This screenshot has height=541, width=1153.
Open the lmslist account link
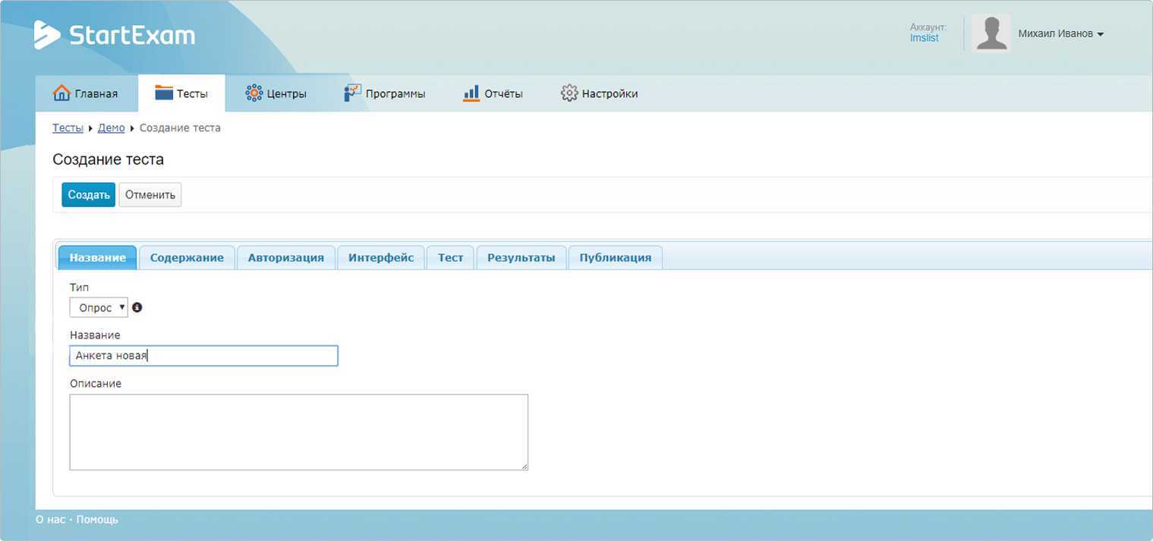click(924, 39)
